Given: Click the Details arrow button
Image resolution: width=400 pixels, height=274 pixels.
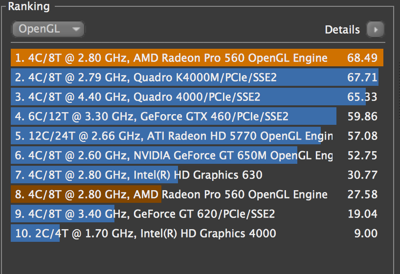Looking at the screenshot, I should [376, 30].
